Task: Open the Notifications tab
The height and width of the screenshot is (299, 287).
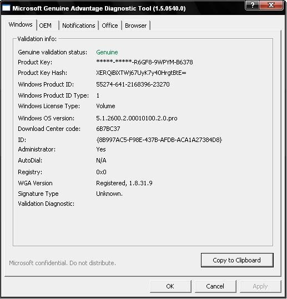Action: 79,26
